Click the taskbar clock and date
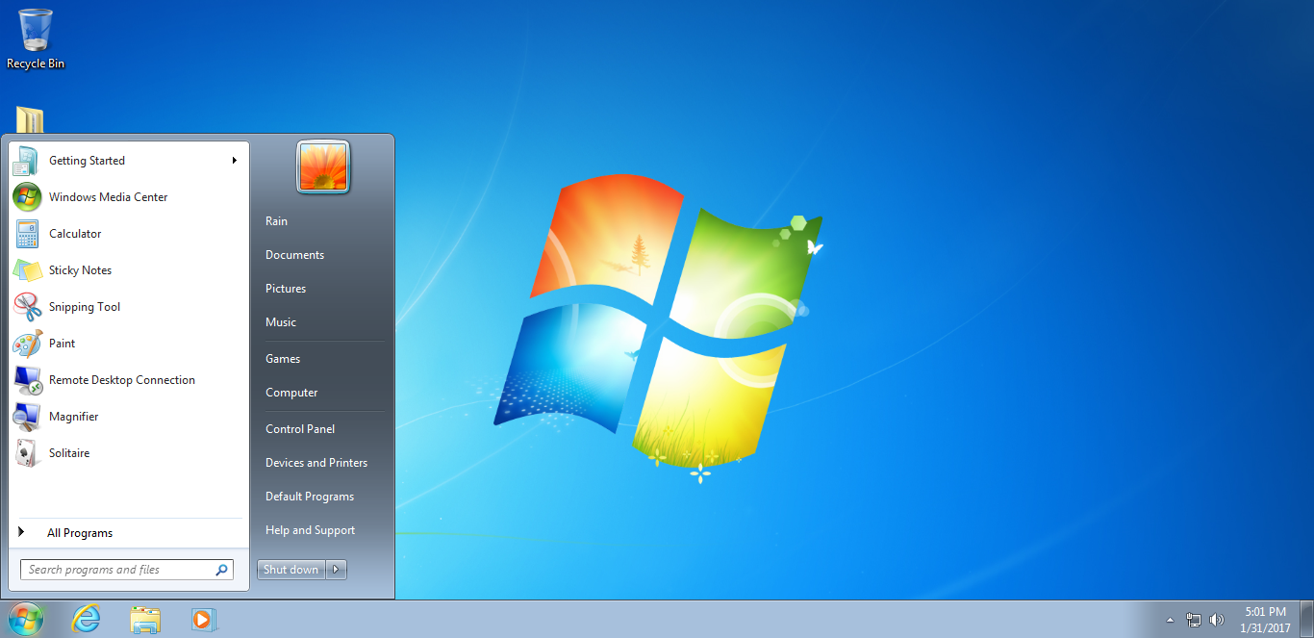This screenshot has width=1314, height=638. (1265, 620)
